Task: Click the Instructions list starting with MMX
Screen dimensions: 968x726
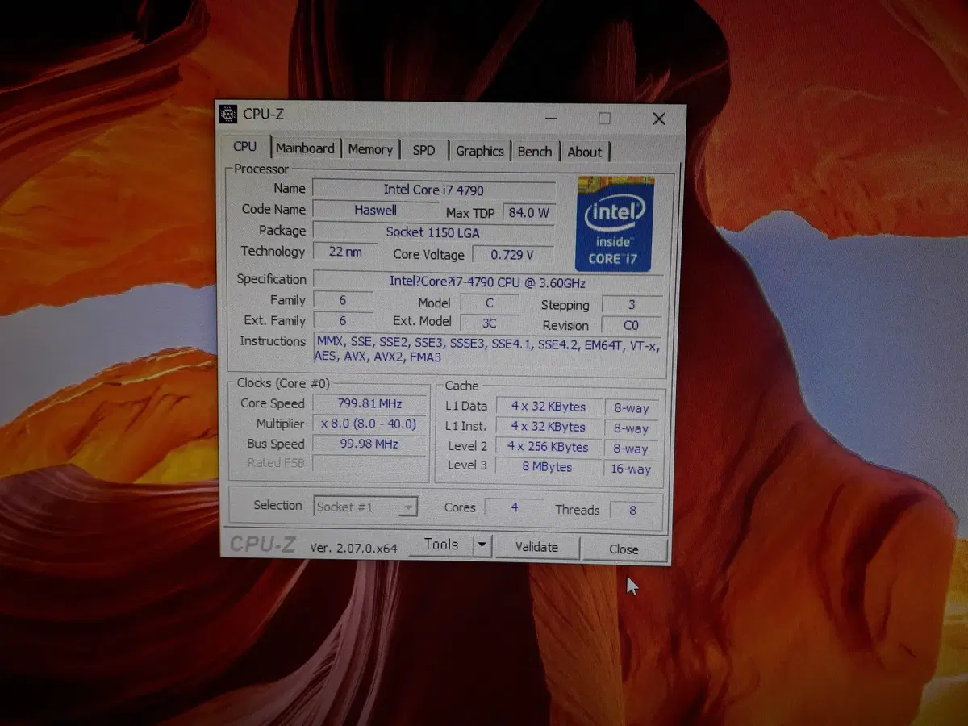Action: (x=487, y=349)
